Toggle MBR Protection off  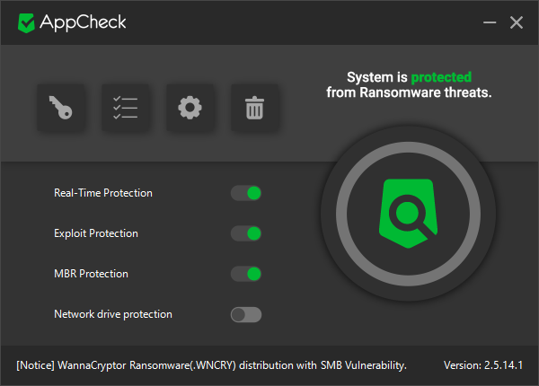tap(246, 274)
